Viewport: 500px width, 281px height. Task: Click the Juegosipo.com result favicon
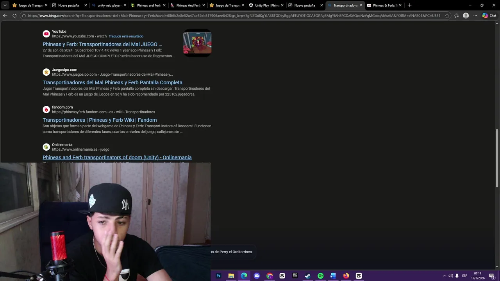tap(46, 72)
